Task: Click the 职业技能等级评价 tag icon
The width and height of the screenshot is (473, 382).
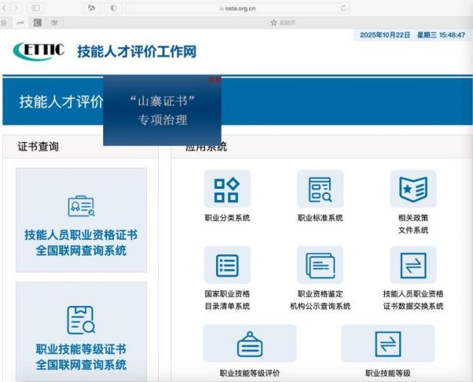Action: [x=249, y=344]
